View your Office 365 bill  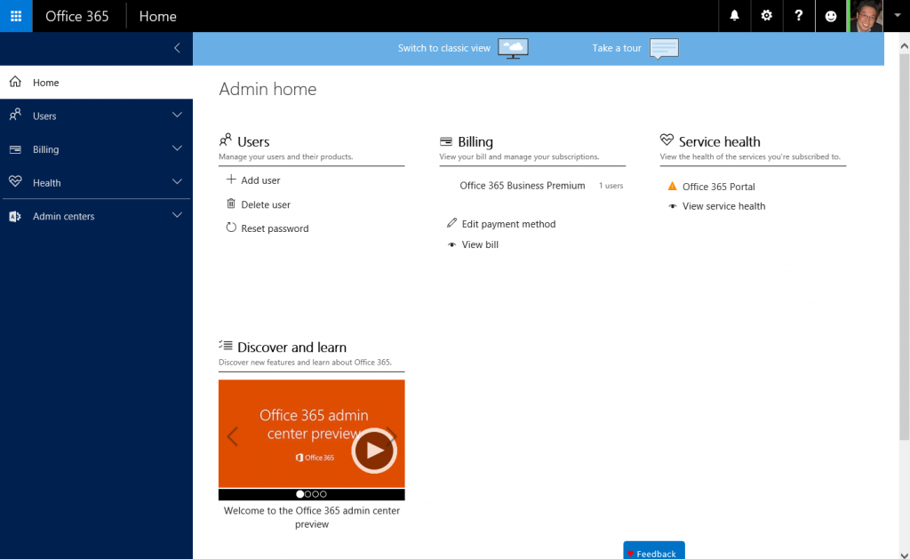(x=479, y=244)
